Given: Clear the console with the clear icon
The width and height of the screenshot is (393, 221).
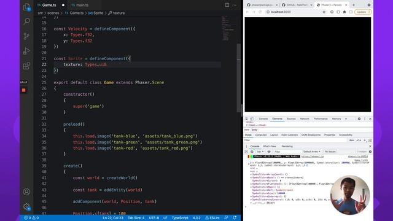Looking at the screenshot, I should pyautogui.click(x=252, y=152).
